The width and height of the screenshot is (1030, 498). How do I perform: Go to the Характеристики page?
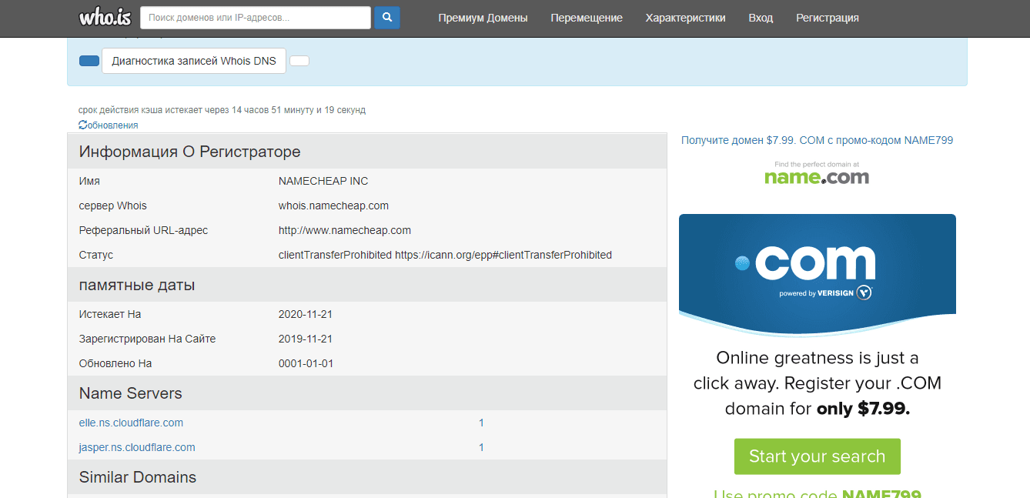pyautogui.click(x=685, y=18)
